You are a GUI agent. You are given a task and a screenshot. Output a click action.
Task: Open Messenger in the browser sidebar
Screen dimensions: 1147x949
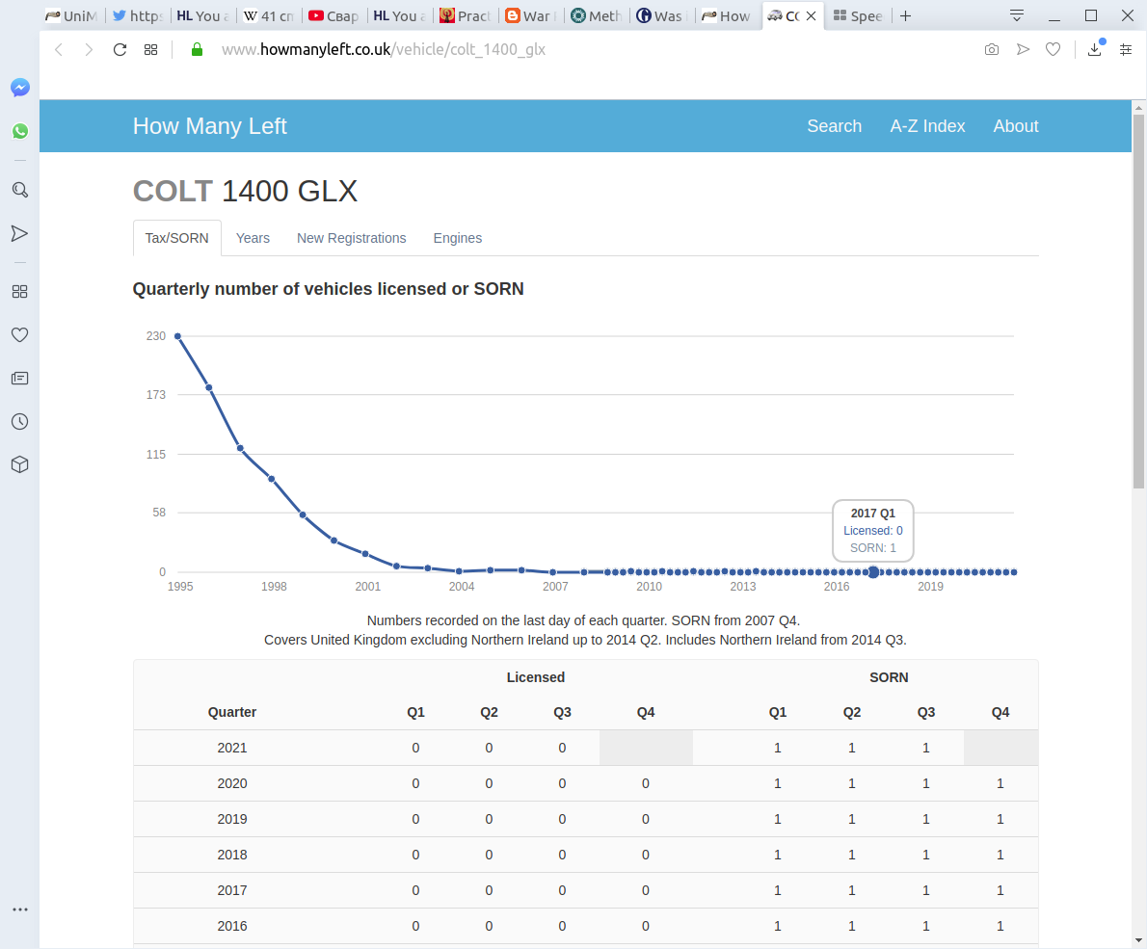[19, 88]
